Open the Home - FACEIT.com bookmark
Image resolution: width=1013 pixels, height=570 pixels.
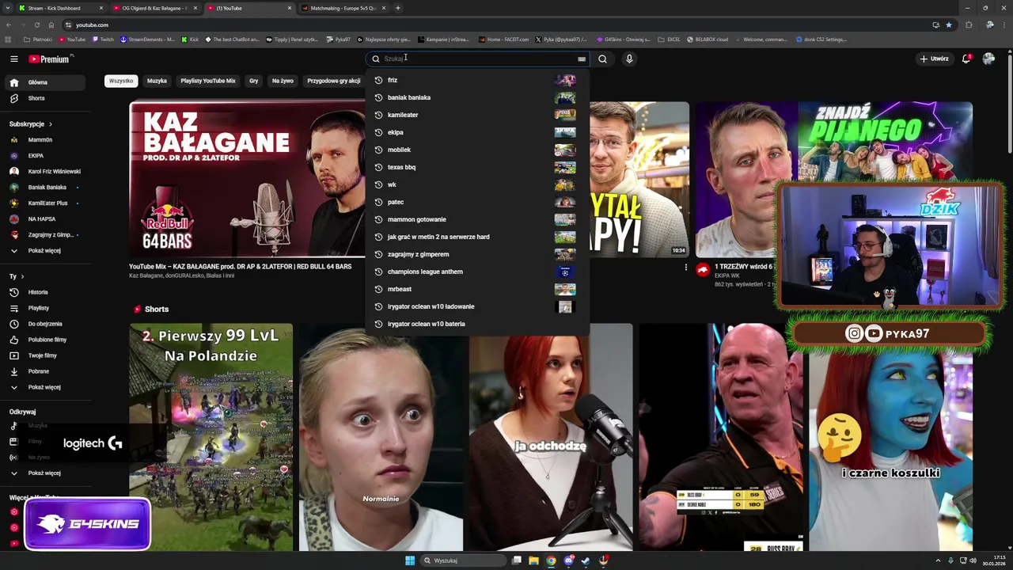(503, 39)
